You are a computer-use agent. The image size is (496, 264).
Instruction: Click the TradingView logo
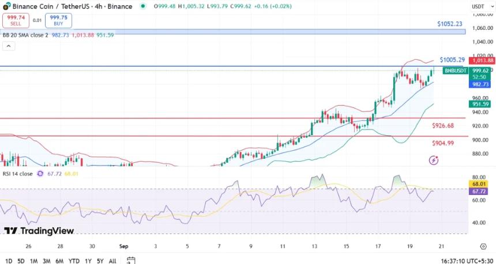point(39,231)
